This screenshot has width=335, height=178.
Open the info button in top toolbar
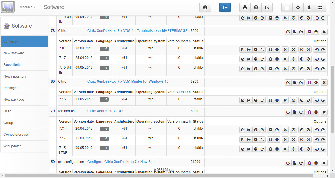point(205,7)
